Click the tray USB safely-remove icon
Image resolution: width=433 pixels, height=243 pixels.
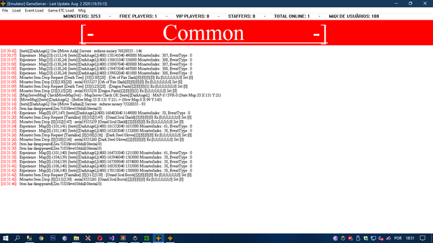358,238
